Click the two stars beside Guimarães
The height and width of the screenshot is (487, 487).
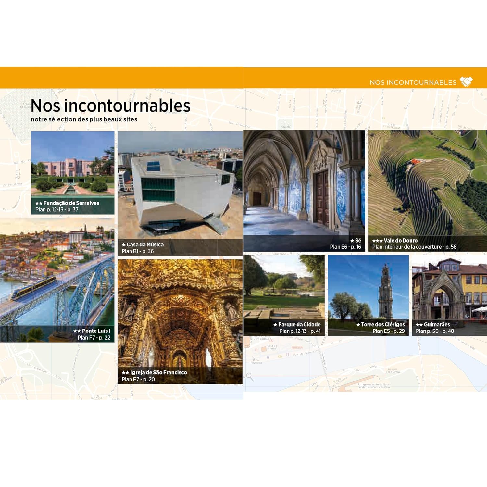[x=419, y=325]
